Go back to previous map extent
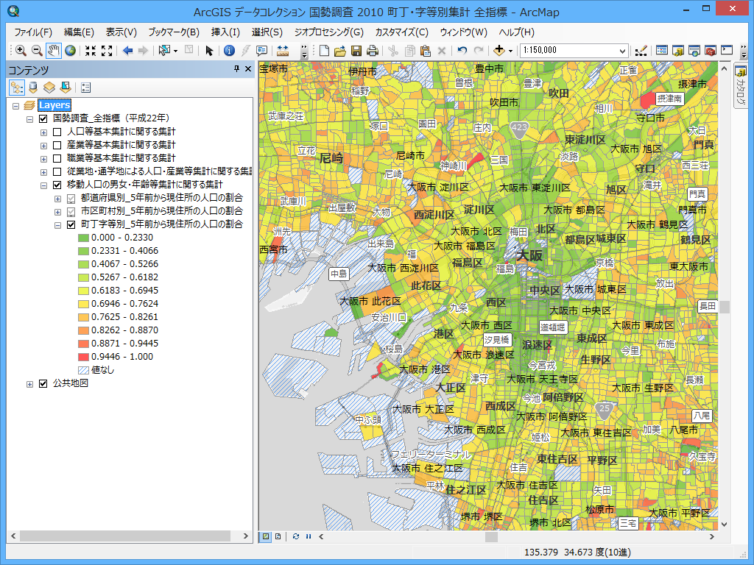The image size is (754, 565). (x=127, y=51)
